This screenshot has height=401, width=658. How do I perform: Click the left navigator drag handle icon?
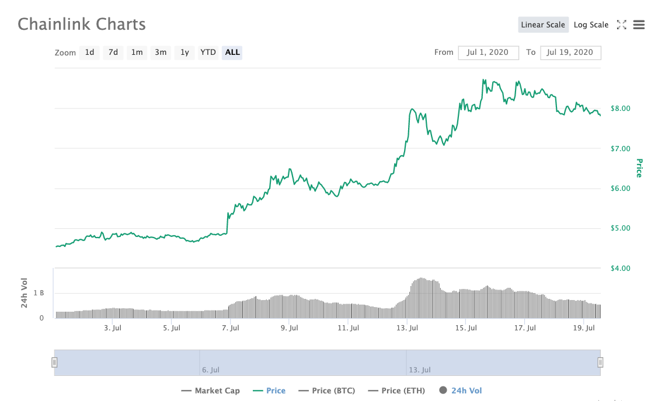tap(54, 362)
